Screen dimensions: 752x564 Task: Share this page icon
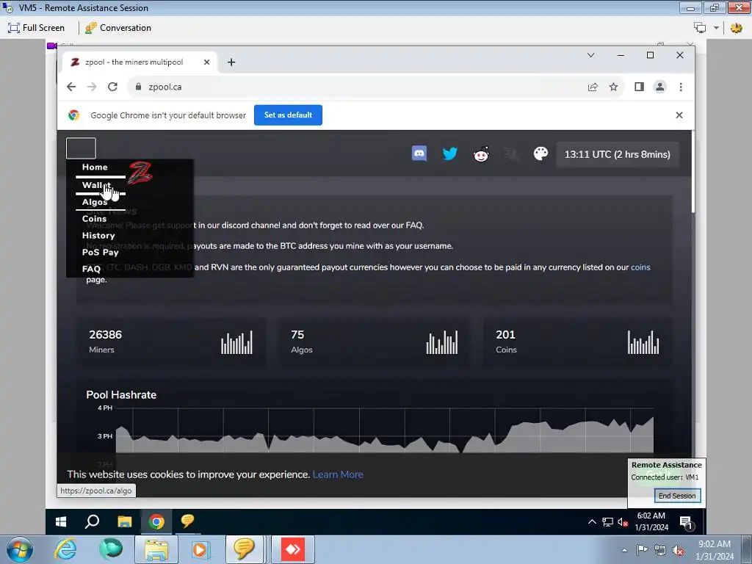click(593, 87)
